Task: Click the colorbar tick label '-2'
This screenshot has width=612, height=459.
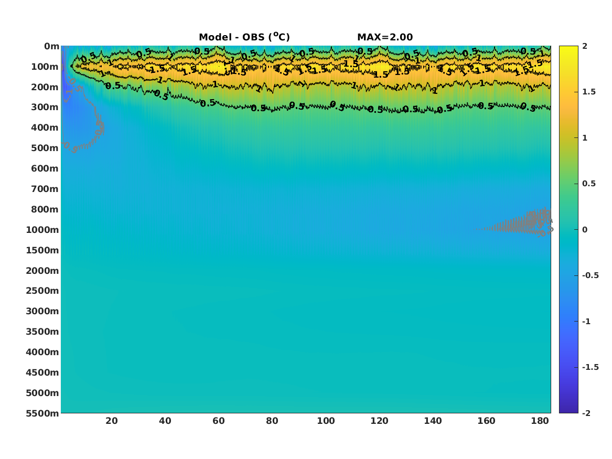Action: 586,413
